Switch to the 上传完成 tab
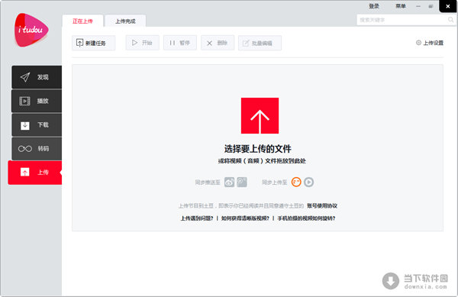Image resolution: width=458 pixels, height=297 pixels. 125,21
